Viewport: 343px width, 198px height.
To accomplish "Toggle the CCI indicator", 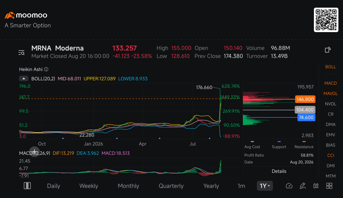I will 330,156.
